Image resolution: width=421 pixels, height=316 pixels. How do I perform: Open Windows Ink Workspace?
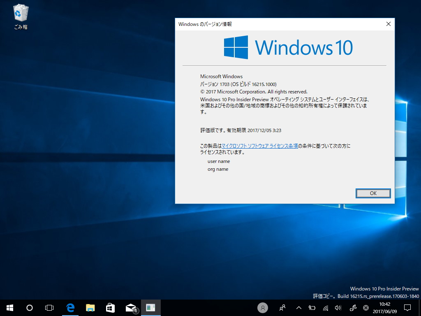click(353, 308)
